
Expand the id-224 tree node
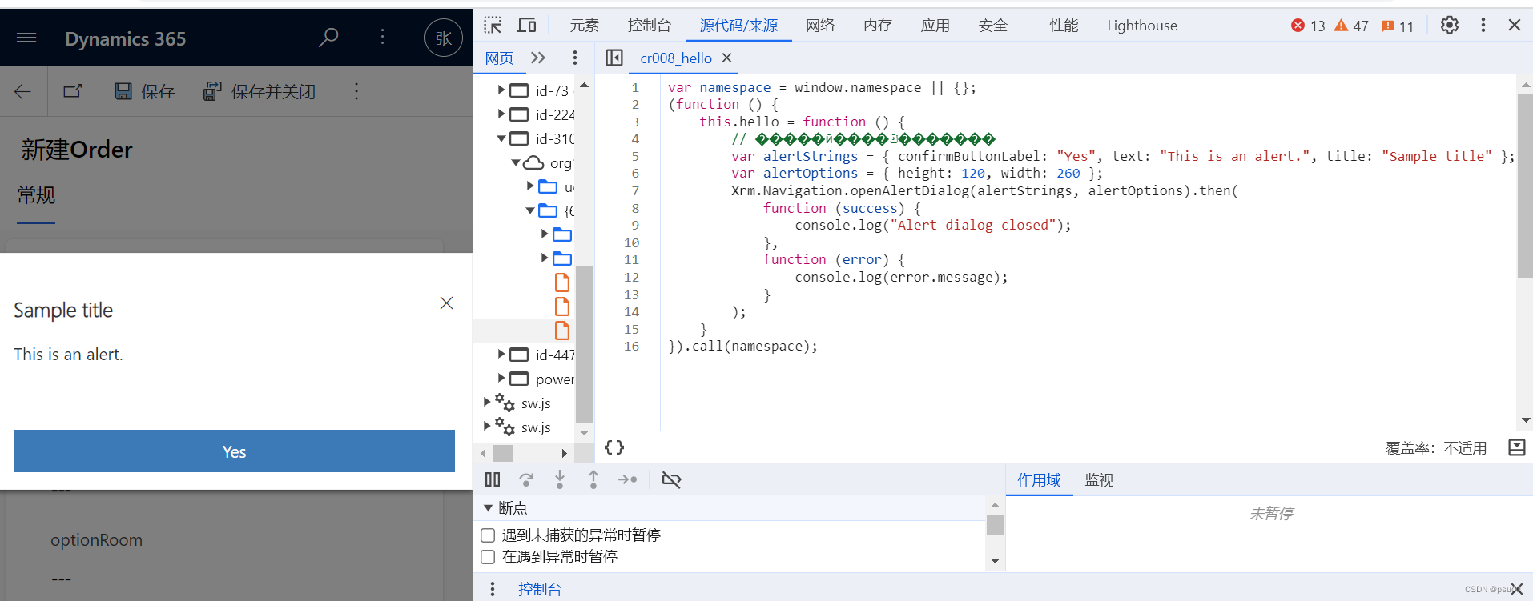[501, 114]
